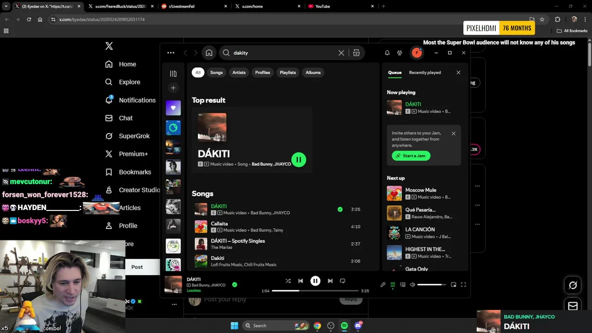Open Spotify home via house icon
Viewport: 592px width, 333px height.
pyautogui.click(x=209, y=53)
